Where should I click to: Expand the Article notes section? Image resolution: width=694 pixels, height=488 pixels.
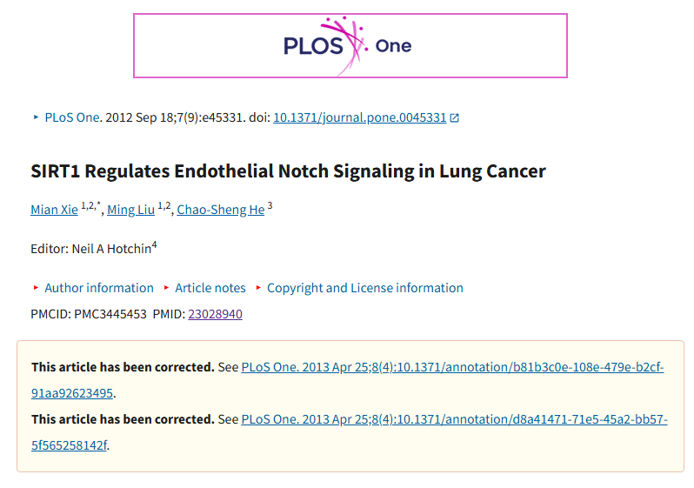210,288
